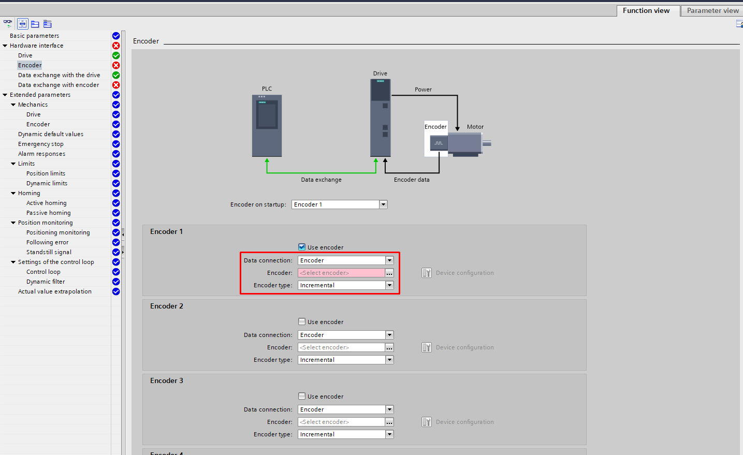Toggle the collapse navigation arrows icon

click(x=22, y=24)
